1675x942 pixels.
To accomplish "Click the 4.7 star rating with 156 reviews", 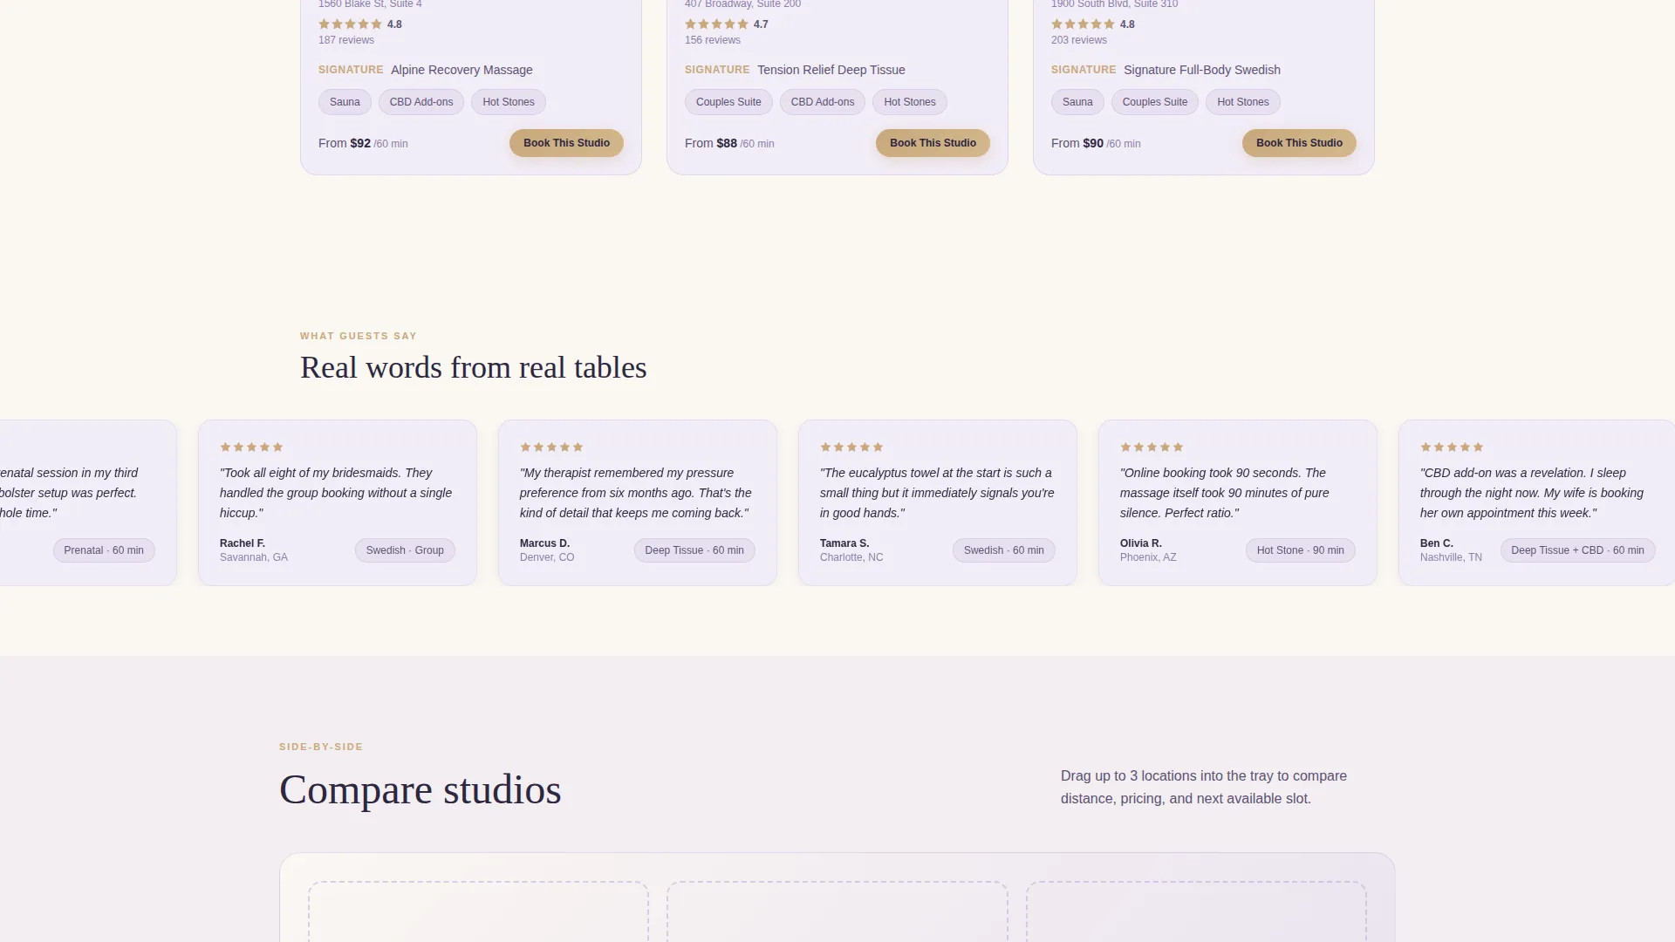I will pyautogui.click(x=727, y=24).
